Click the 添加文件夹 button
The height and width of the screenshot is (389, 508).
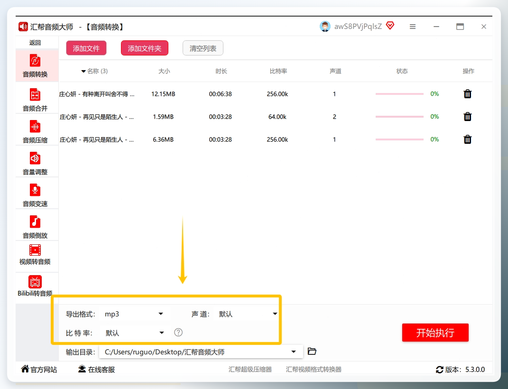tap(145, 48)
